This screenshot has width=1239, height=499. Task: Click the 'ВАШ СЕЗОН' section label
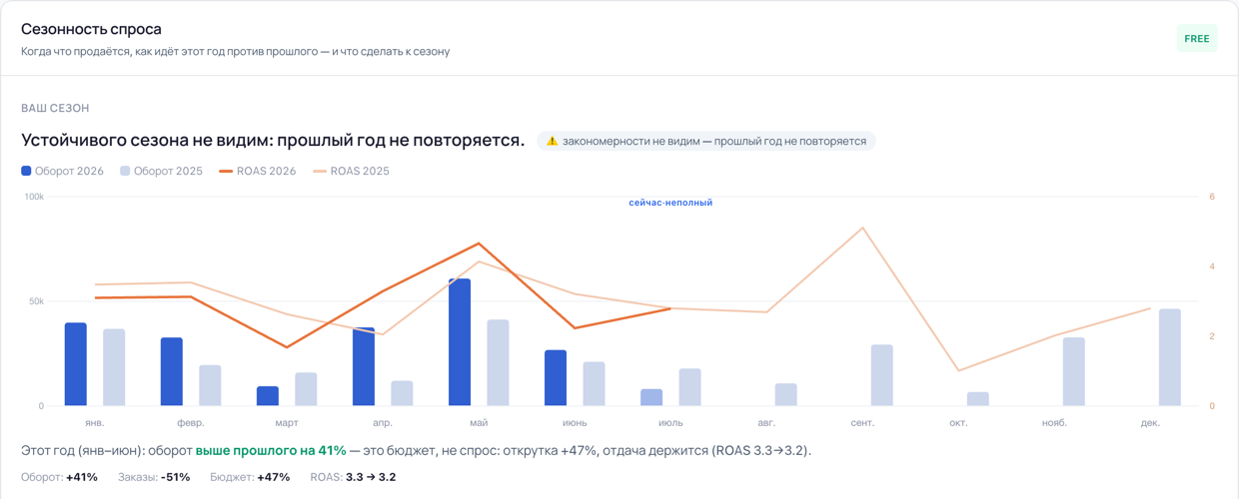[x=55, y=108]
